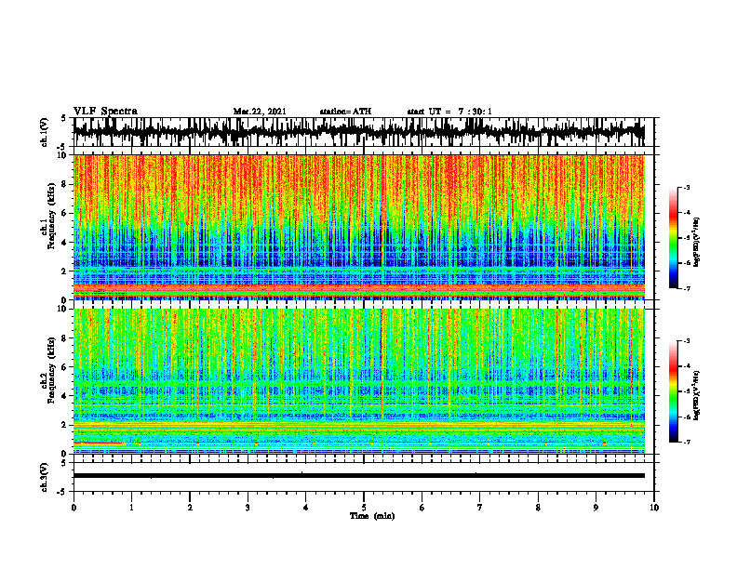This screenshot has height=569, width=737.
Task: Click the ch.1(V) waveform axis label
Action: point(45,132)
